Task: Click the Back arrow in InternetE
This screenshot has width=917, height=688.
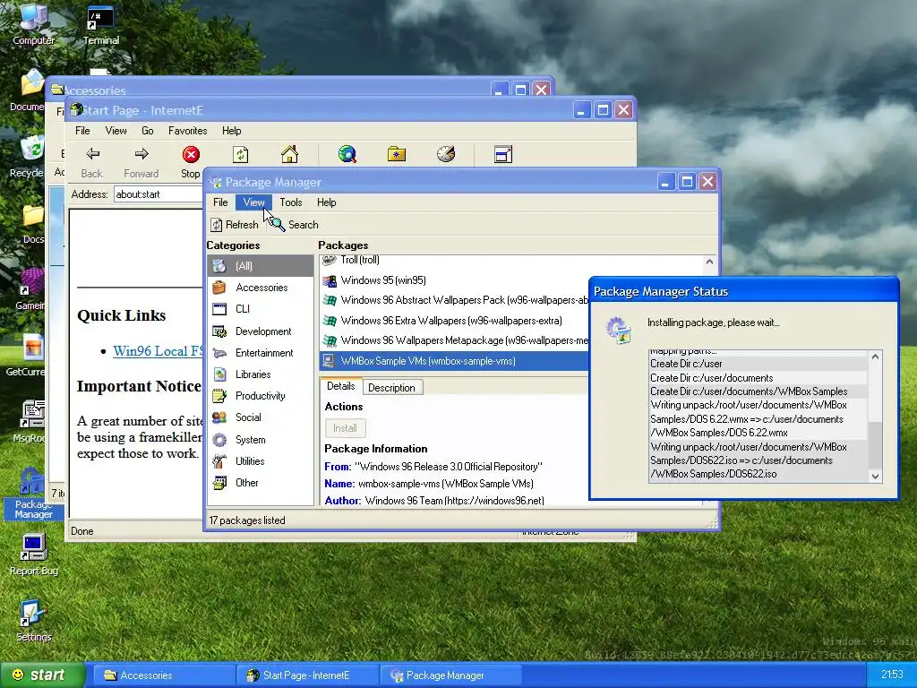Action: (92, 161)
